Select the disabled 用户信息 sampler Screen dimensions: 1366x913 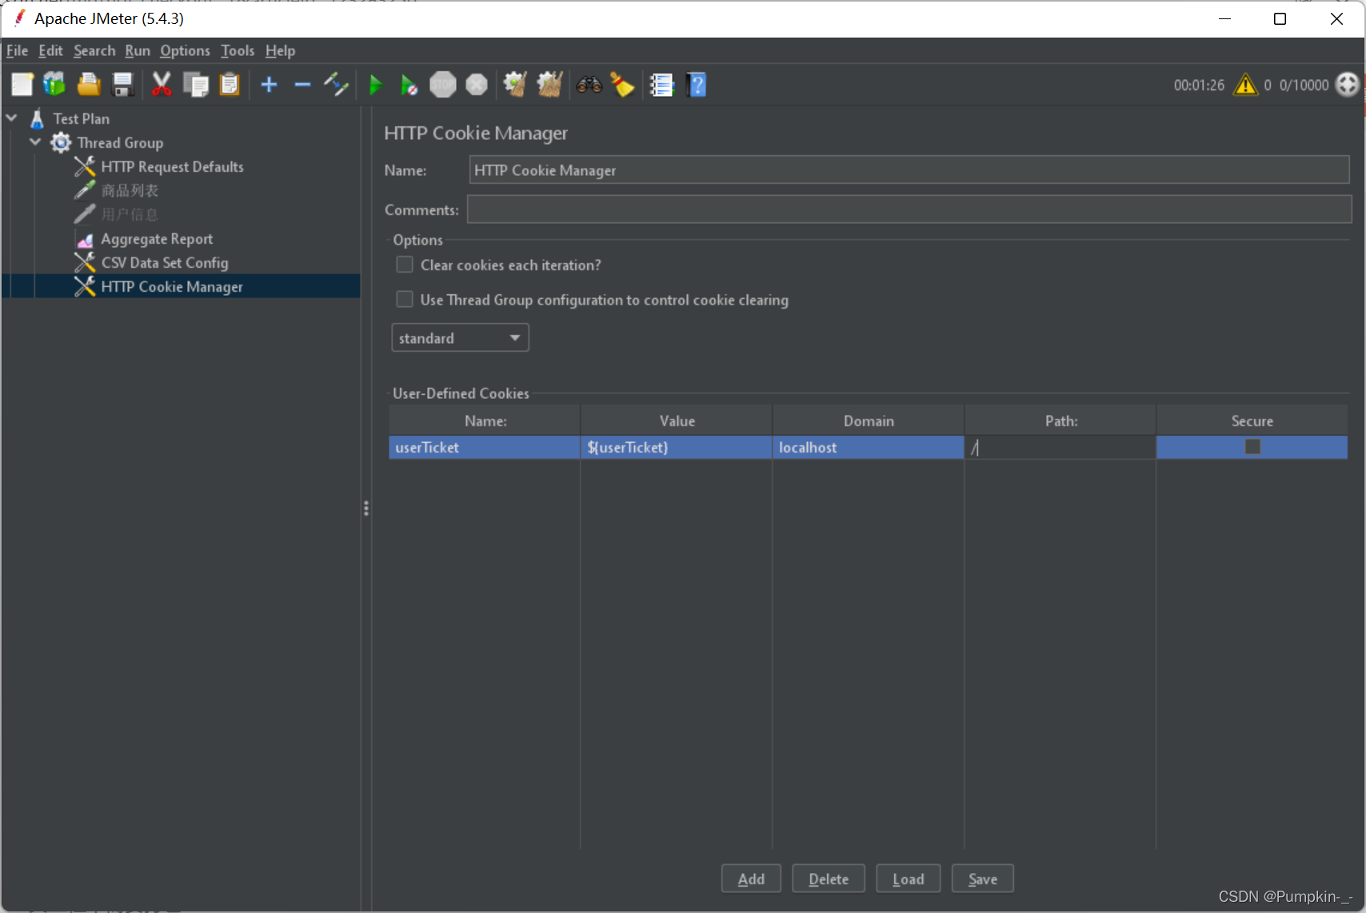(x=130, y=214)
